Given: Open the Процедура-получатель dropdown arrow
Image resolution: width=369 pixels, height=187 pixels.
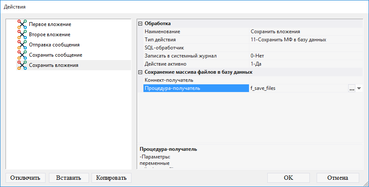Looking at the screenshot, I should tap(359, 89).
